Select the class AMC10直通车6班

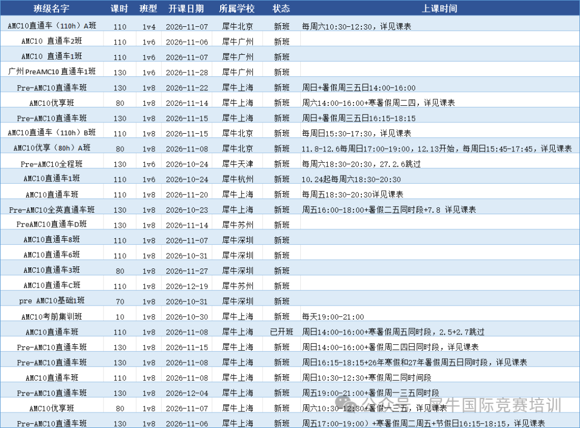coord(52,255)
